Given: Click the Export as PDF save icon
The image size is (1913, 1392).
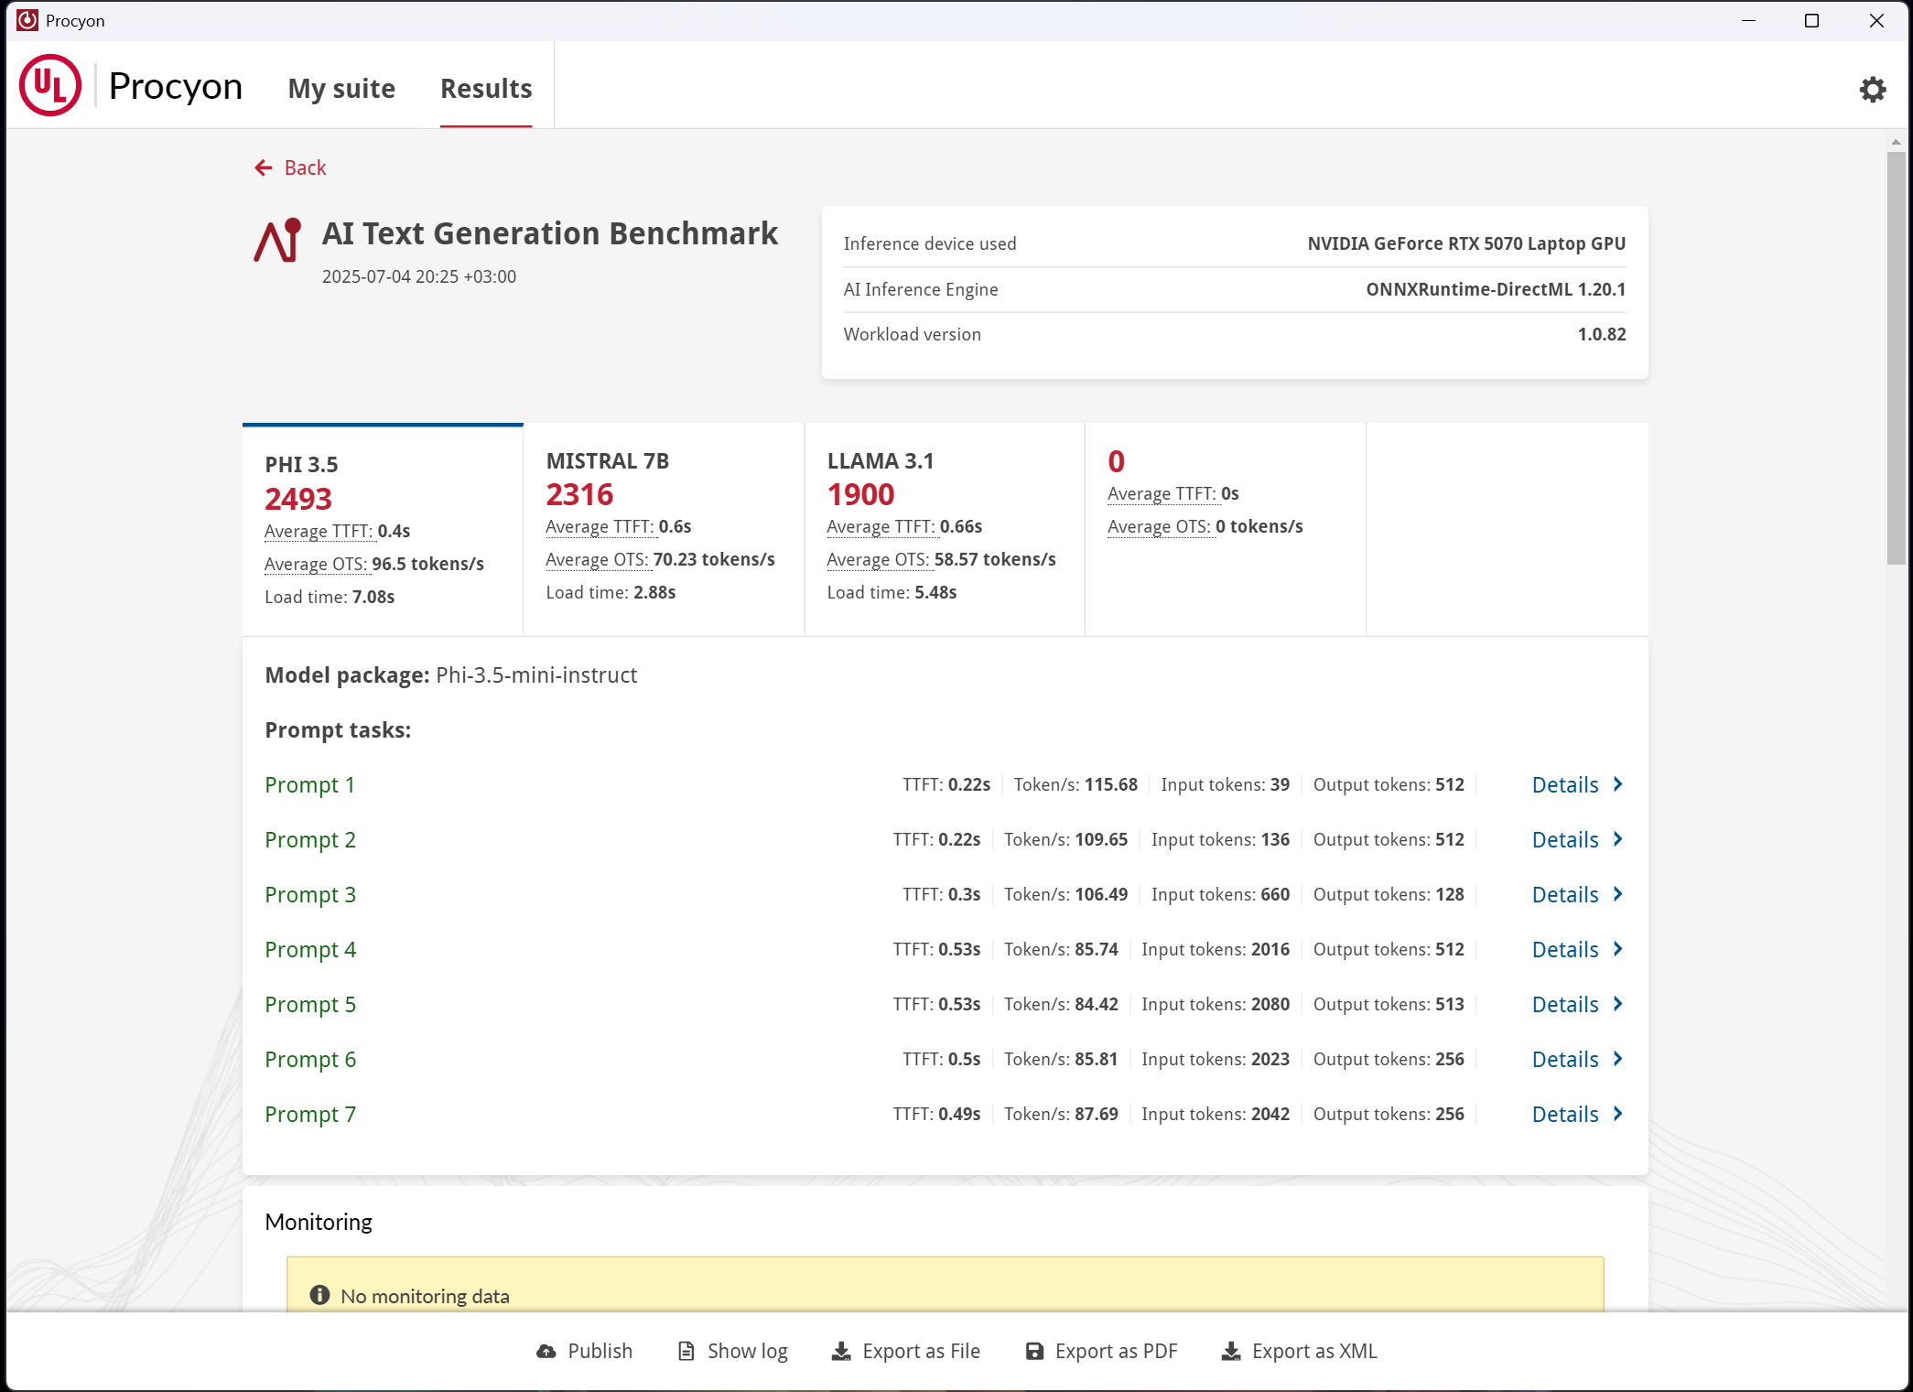Looking at the screenshot, I should [x=1034, y=1351].
